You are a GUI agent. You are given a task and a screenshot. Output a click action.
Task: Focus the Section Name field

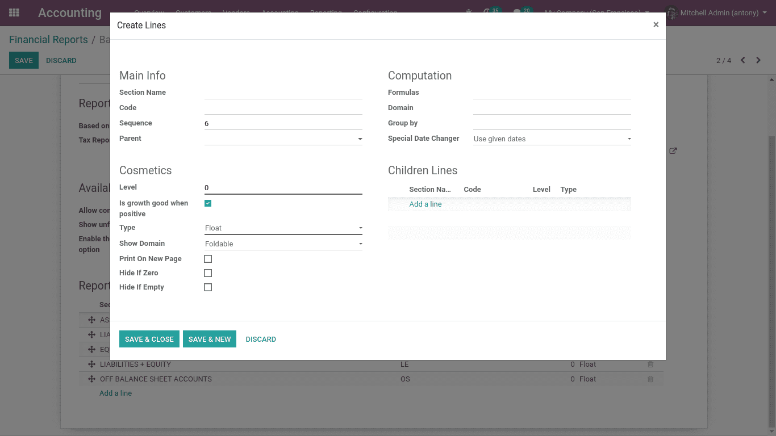(x=283, y=93)
